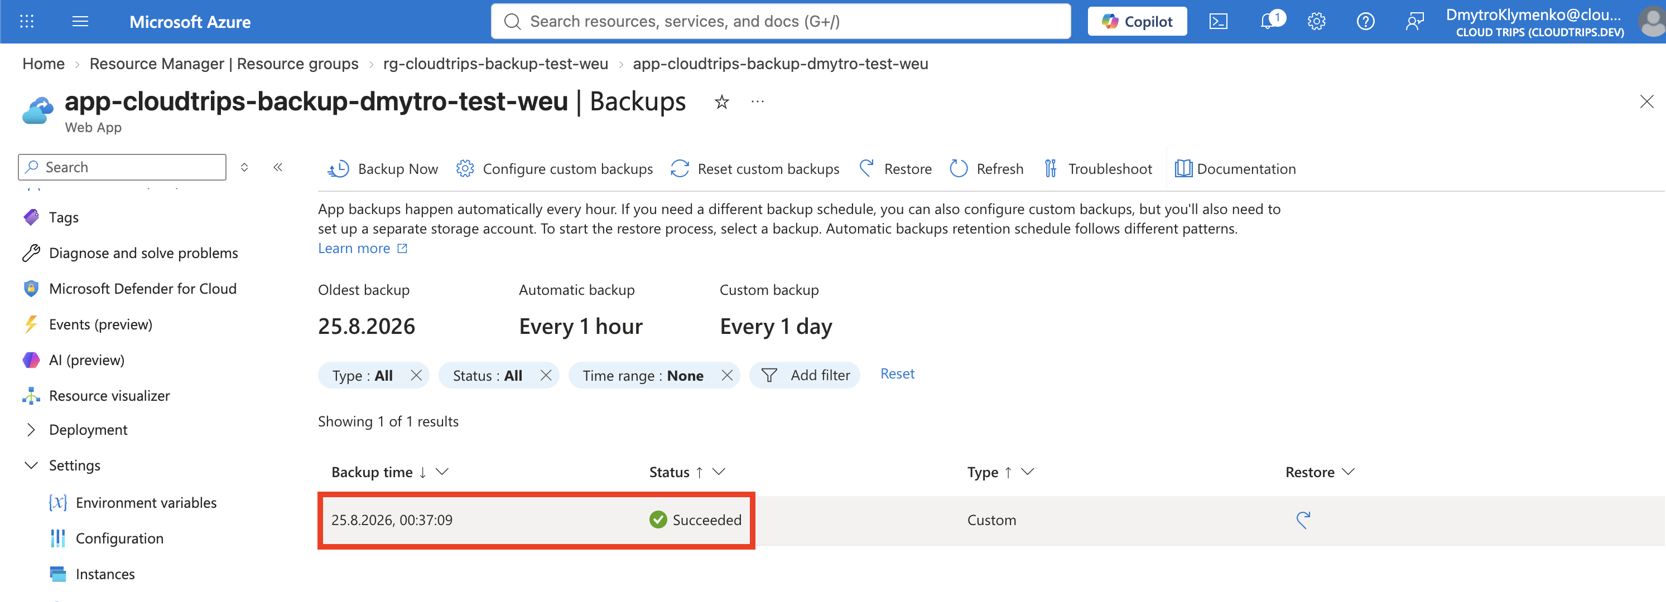
Task: Open Microsoft Defender for Cloud
Action: tap(142, 289)
